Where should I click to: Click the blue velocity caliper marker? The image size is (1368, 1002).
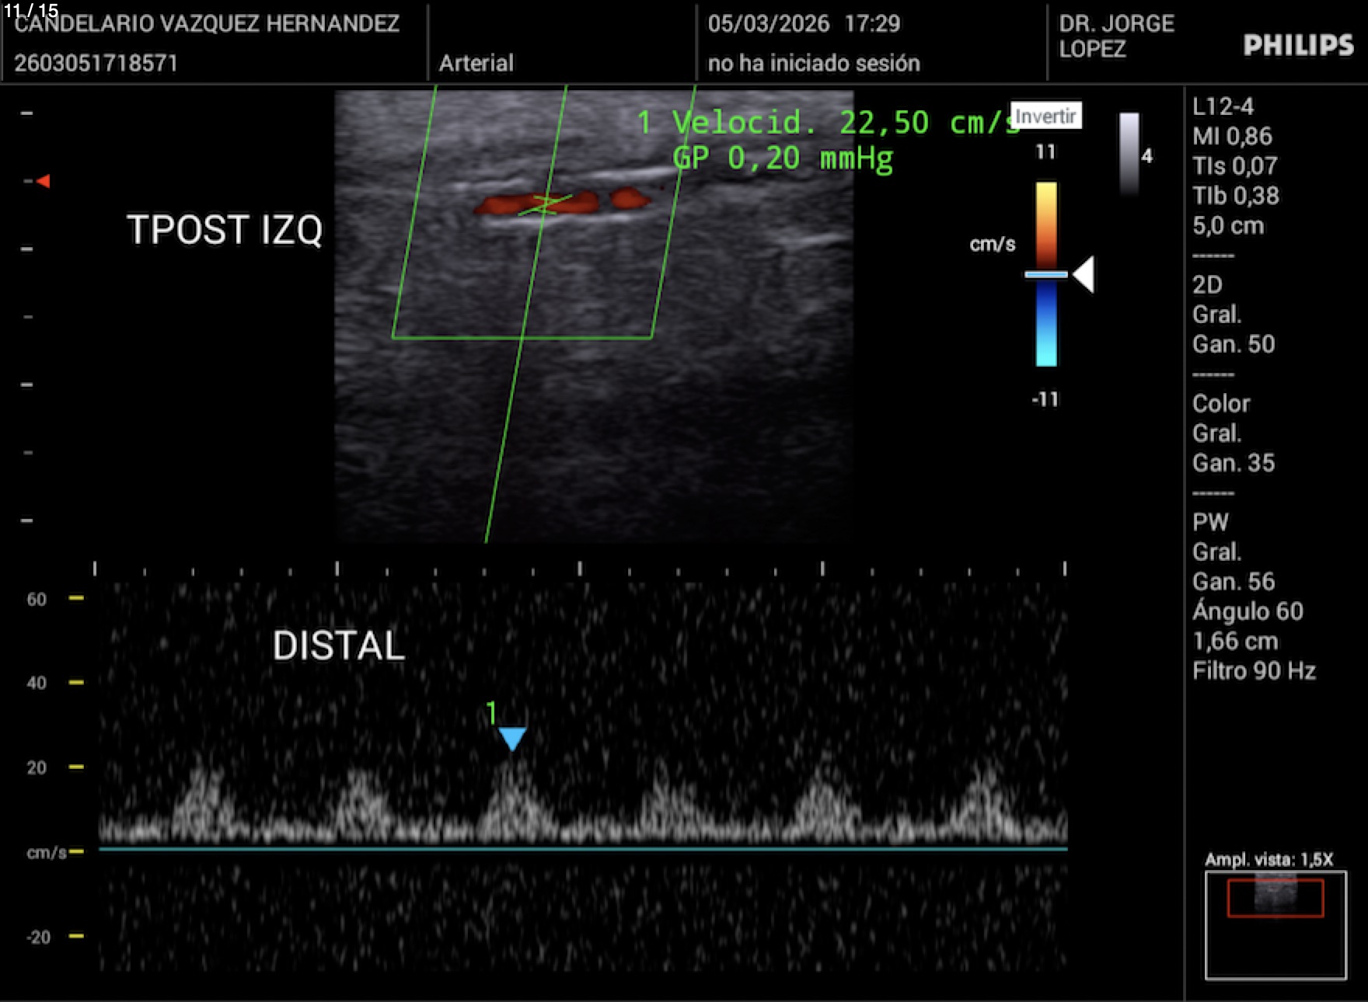512,738
